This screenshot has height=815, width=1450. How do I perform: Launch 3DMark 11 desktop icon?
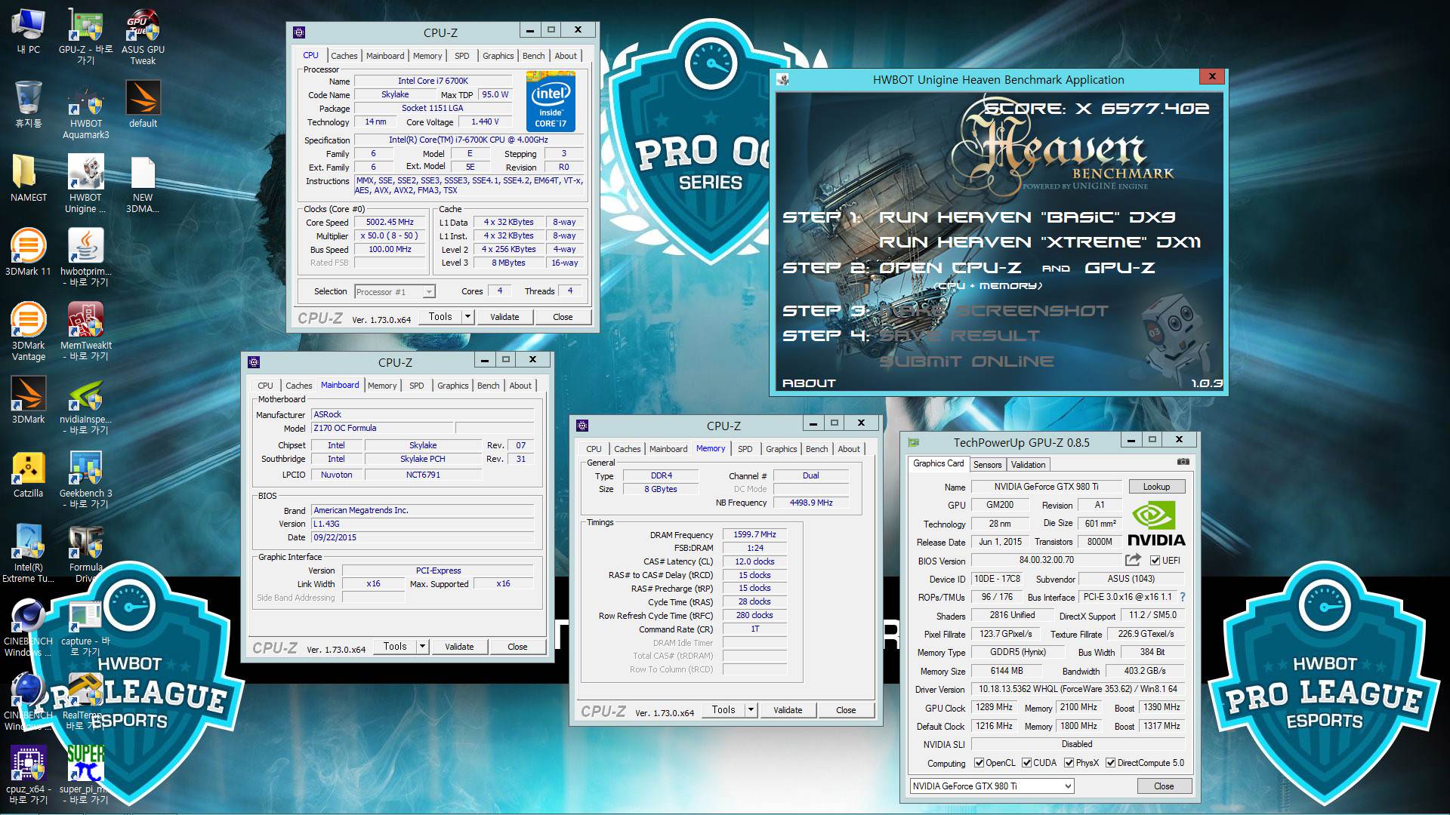pos(28,252)
